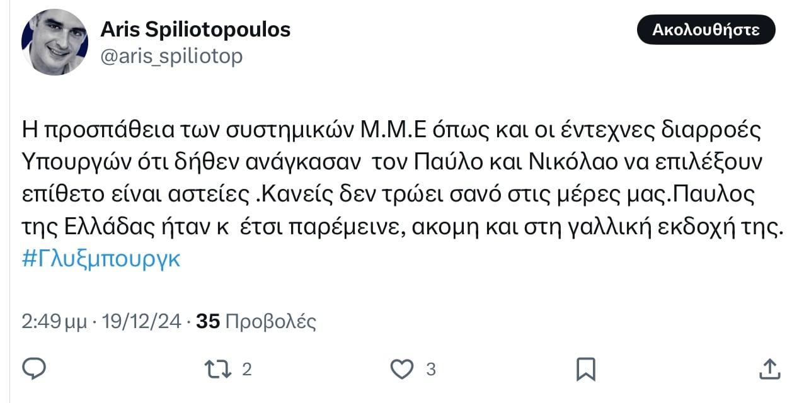The height and width of the screenshot is (403, 787).
Task: Click the tweet line starting 'Υπουργών ότι'
Action: [391, 163]
